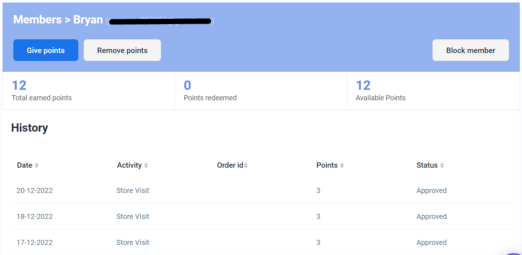Click the History heading

30,128
